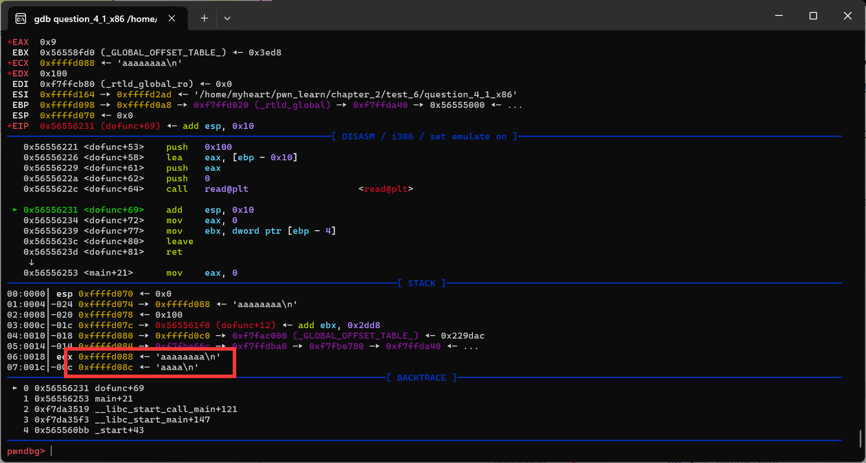Click the lea eax instruction at dofunc+58

(160, 157)
